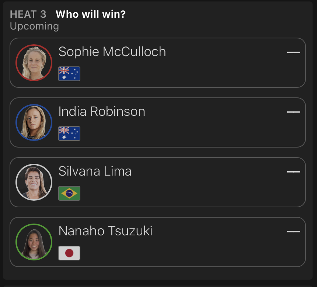317x287 pixels.
Task: Pick Nanaho Tsuzuki's name to win
Action: tap(105, 231)
